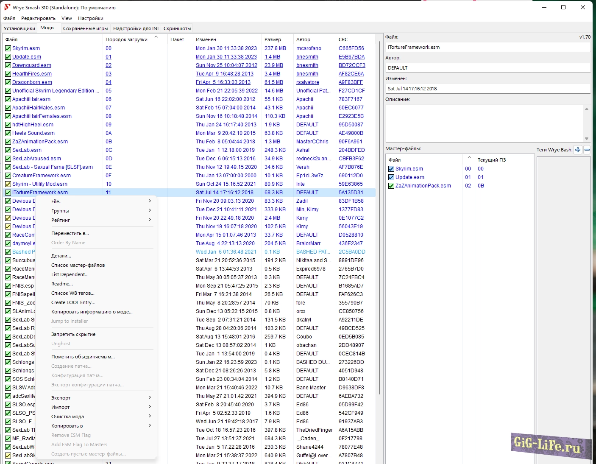This screenshot has width=596, height=464.
Task: Choose Create LOOT Entry... from context menu
Action: point(73,302)
